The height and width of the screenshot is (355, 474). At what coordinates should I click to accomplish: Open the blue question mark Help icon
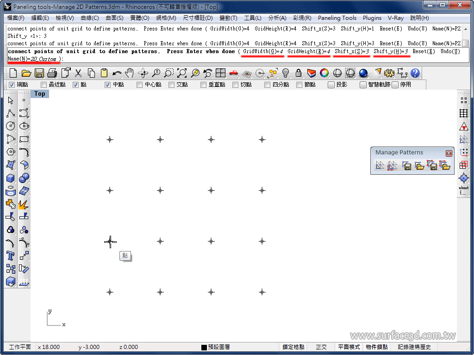pos(415,73)
